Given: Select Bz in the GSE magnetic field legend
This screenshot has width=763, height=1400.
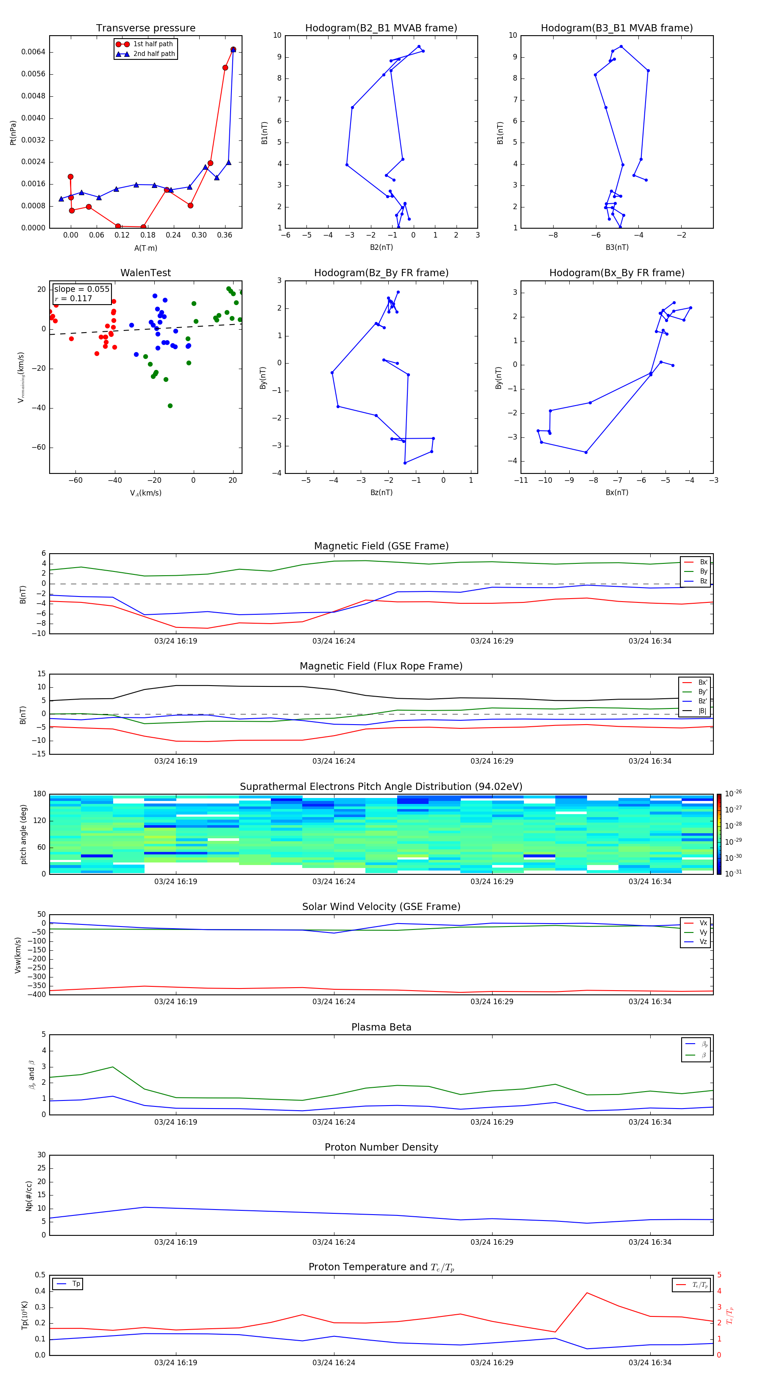Looking at the screenshot, I should pos(696,581).
